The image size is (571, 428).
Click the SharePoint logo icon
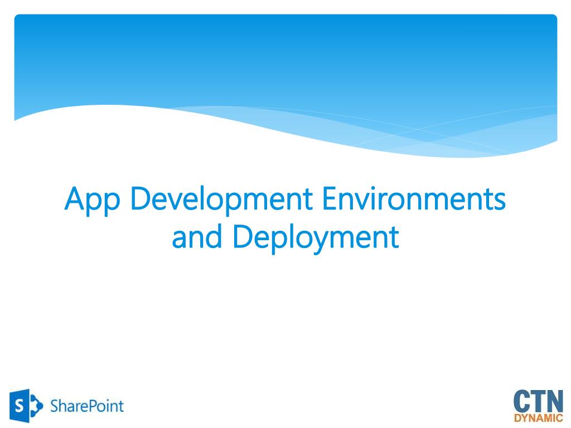[26, 406]
